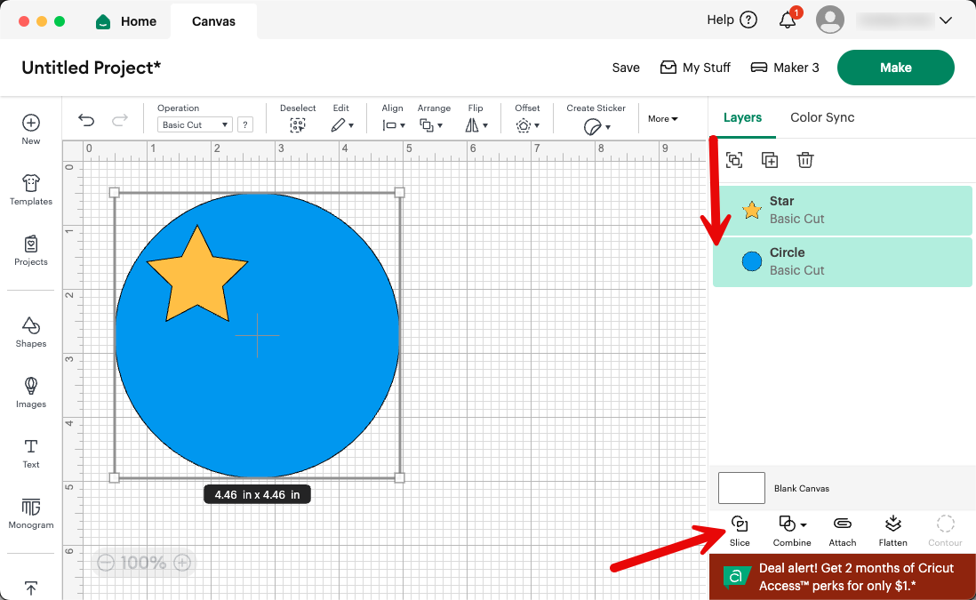This screenshot has width=976, height=600.
Task: Slice the selected layers
Action: pos(739,531)
